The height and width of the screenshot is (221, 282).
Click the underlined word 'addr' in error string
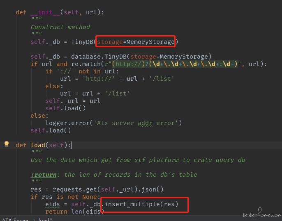pyautogui.click(x=145, y=123)
